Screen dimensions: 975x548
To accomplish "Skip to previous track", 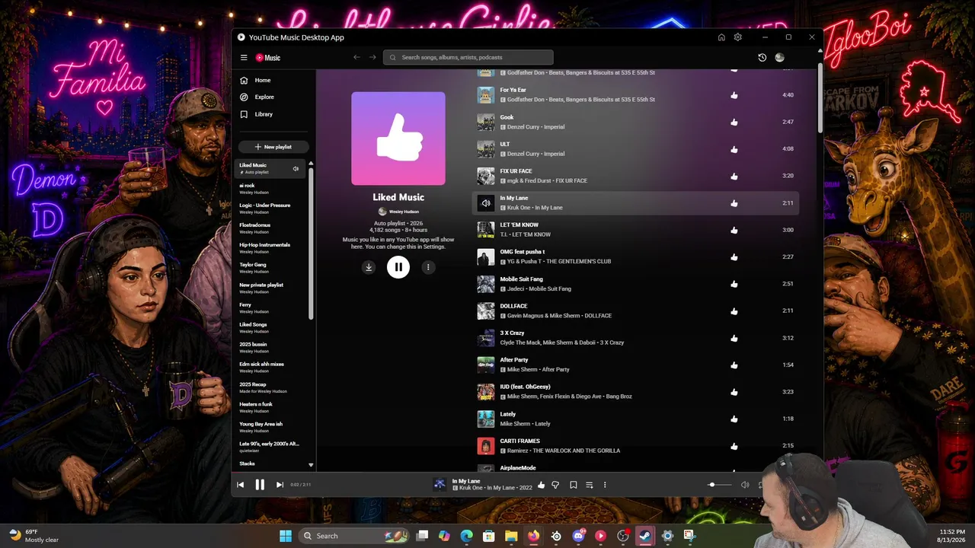I will 241,485.
